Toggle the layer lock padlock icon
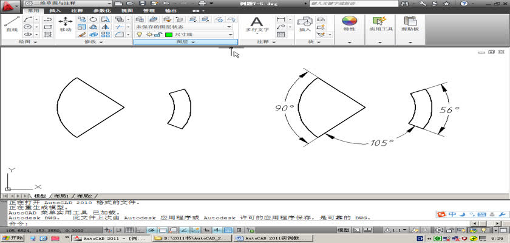This screenshot has width=510, height=243. coord(157,35)
